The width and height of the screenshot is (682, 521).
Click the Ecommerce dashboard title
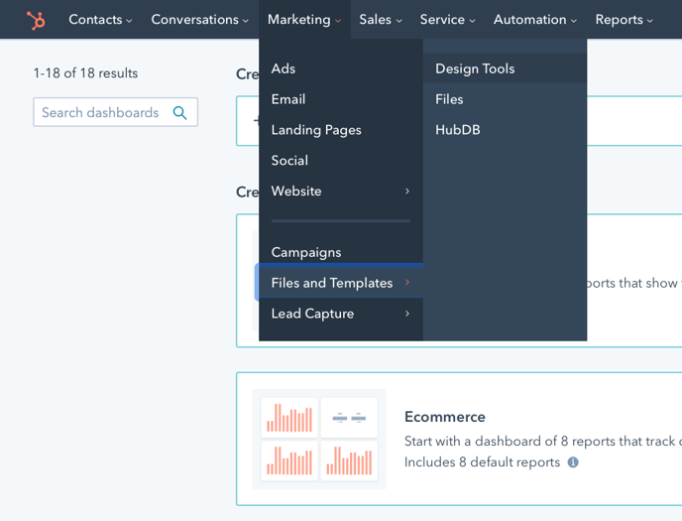coord(444,417)
